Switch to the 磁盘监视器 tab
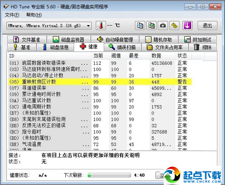The image size is (225, 185). click(x=69, y=39)
